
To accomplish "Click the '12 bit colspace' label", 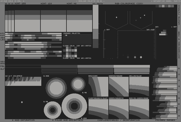I will (14, 76).
